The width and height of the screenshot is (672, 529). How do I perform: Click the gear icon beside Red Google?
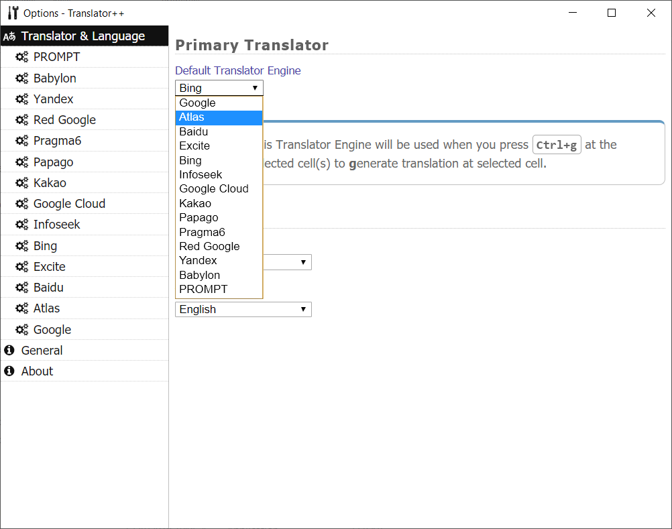[x=22, y=119]
